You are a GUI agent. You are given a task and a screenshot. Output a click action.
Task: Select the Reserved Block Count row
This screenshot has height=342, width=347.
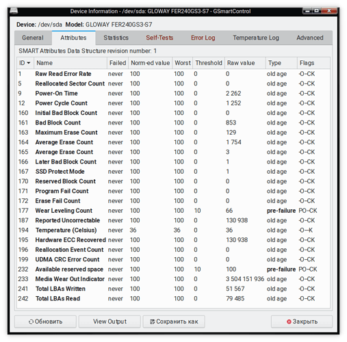tap(173, 181)
